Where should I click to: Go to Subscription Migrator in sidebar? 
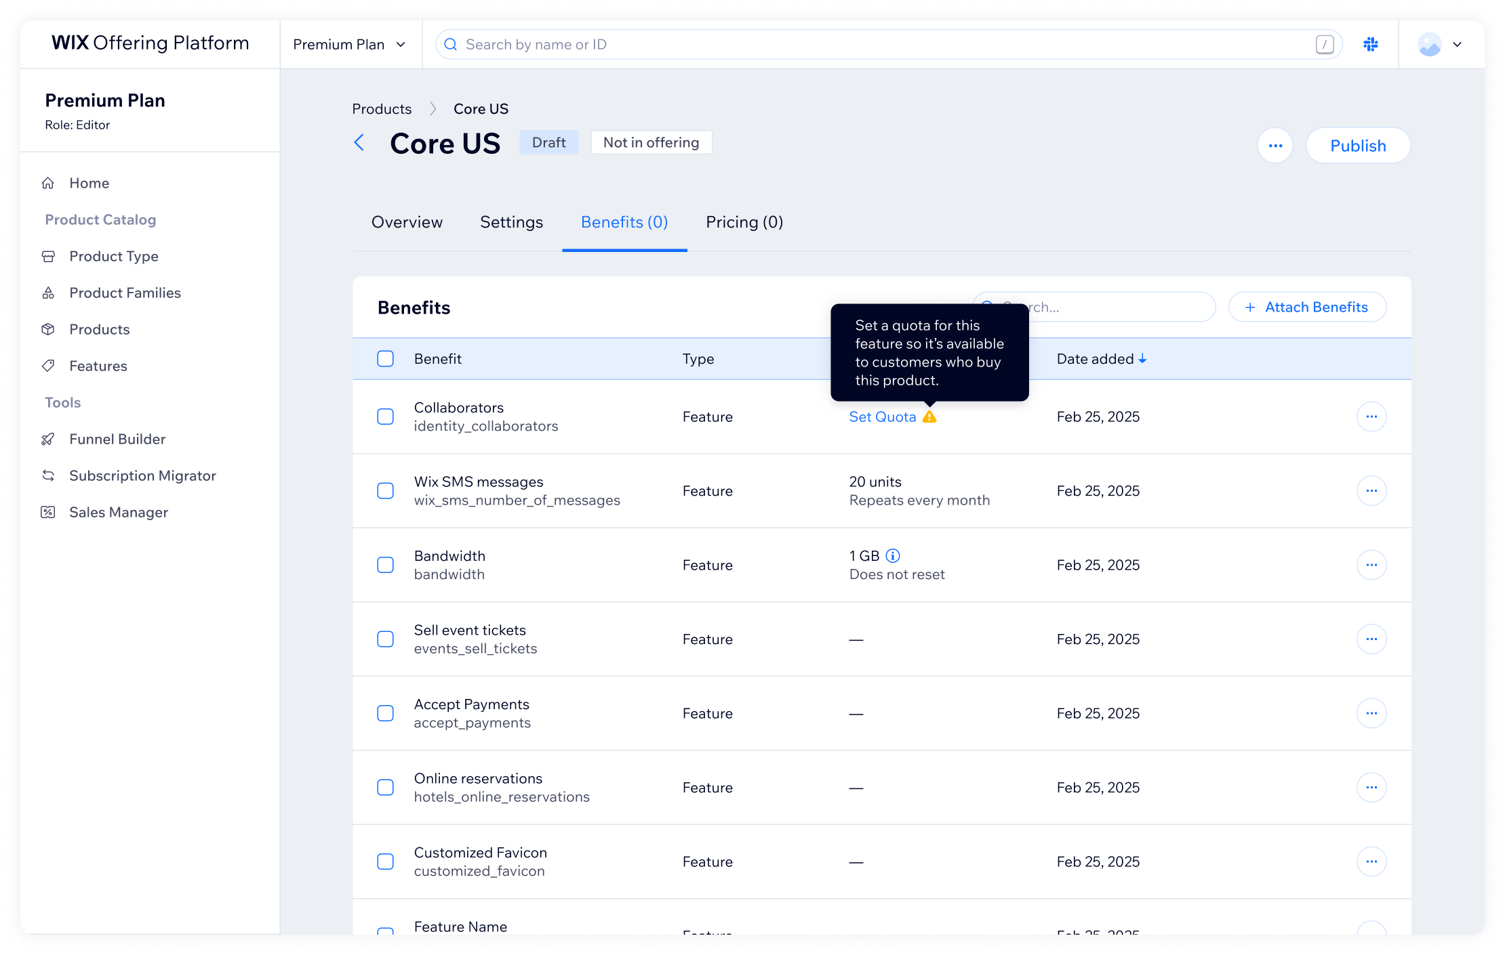(142, 475)
